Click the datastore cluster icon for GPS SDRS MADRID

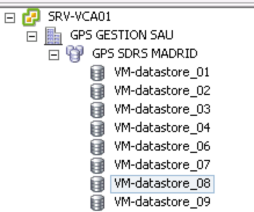[75, 53]
